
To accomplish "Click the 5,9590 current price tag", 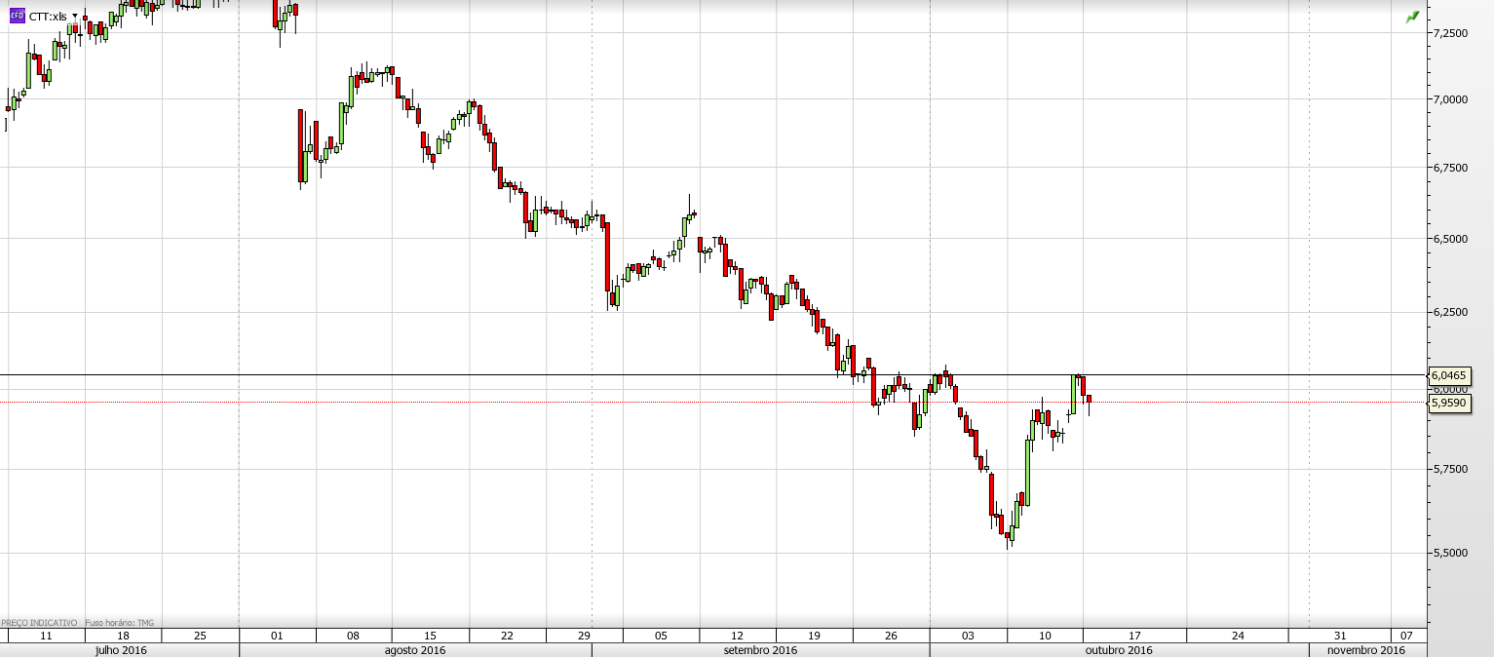I will pyautogui.click(x=1449, y=402).
